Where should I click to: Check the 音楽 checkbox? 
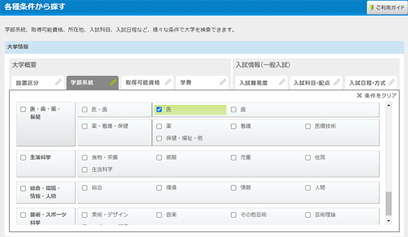159,215
